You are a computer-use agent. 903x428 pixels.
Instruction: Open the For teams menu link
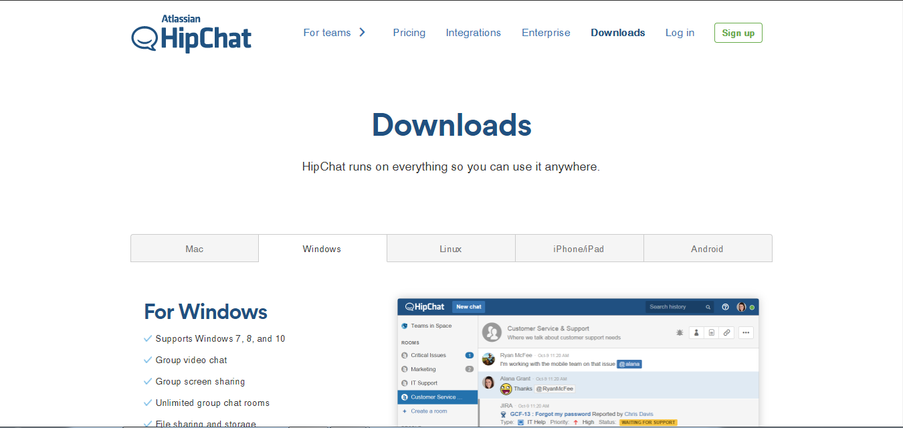(327, 33)
